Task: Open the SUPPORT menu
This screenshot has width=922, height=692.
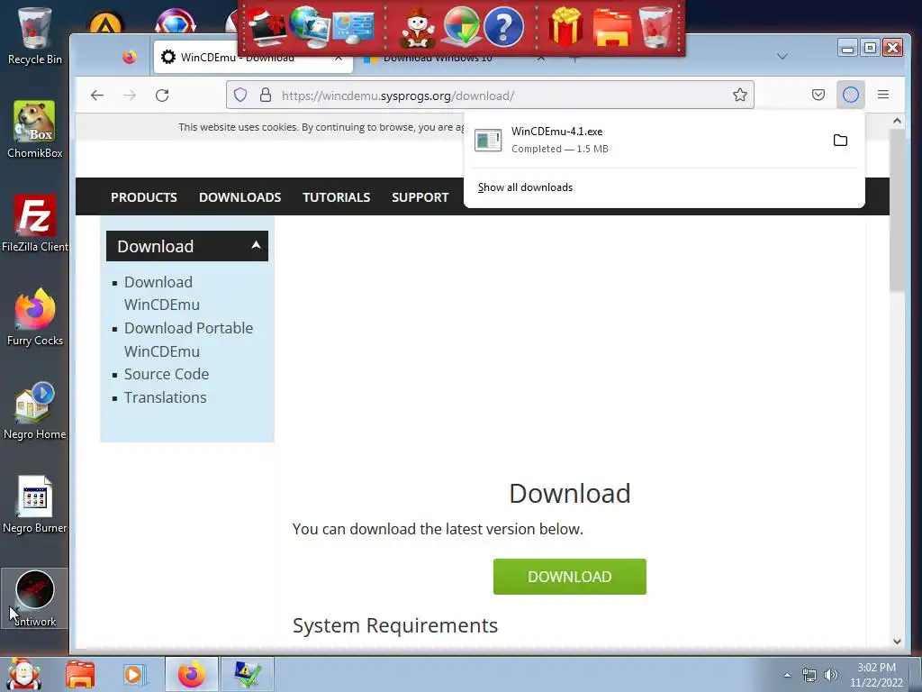Action: (420, 197)
